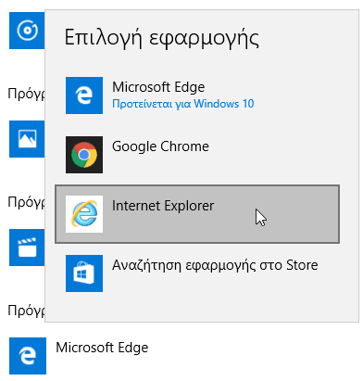Click the "Πρόγρ" label above bottom Edge tile
This screenshot has height=381, width=363.
pos(26,311)
